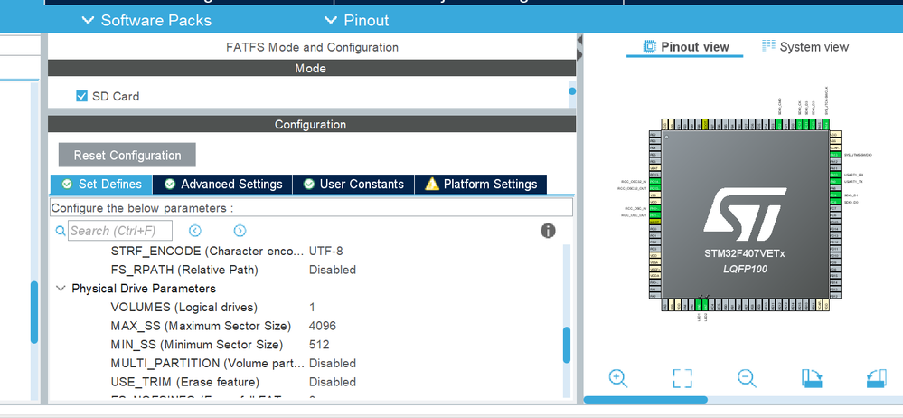Select the USE_TRIM (Erase feature) row

coord(308,382)
